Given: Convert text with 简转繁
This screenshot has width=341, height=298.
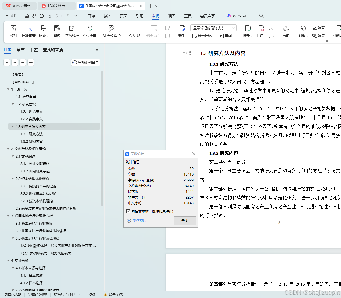Looking at the screenshot, I should click(x=318, y=28).
